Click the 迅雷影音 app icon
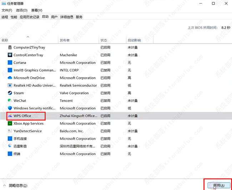 point(10,146)
